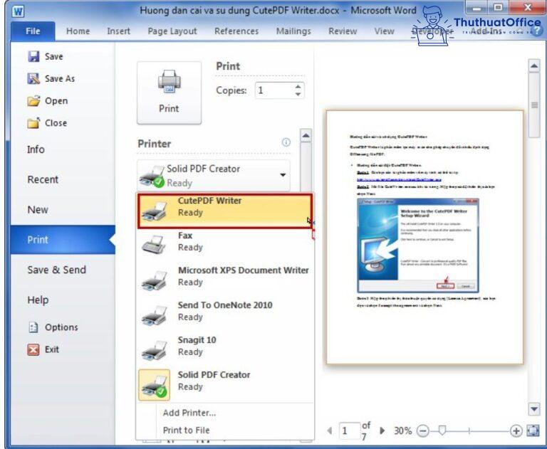Click the zoom out minus button
This screenshot has width=547, height=449.
click(x=423, y=431)
